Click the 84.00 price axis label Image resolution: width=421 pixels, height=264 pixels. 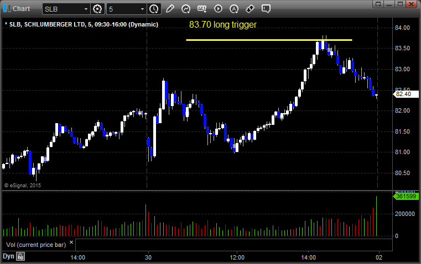click(x=402, y=28)
